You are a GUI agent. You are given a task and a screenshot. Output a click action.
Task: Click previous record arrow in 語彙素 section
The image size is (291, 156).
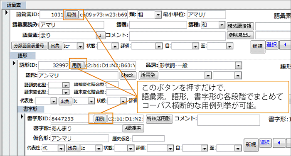(285, 45)
